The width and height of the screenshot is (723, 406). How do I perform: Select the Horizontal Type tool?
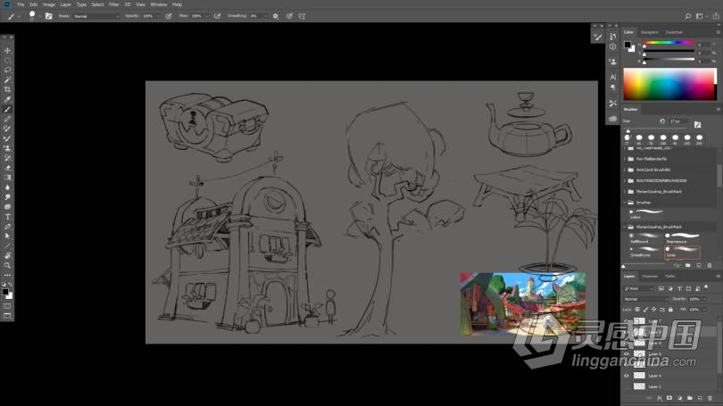[7, 217]
